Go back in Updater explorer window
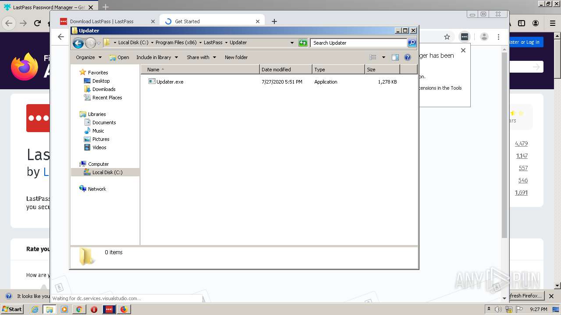The height and width of the screenshot is (315, 561). (78, 43)
